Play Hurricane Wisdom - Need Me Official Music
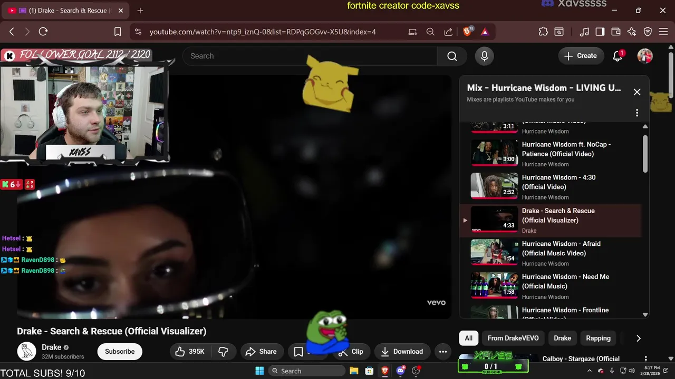The image size is (675, 379). [x=551, y=286]
